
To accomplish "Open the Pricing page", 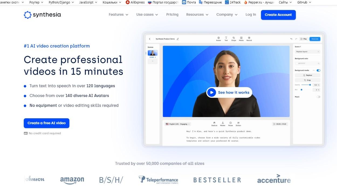I will pos(172,15).
